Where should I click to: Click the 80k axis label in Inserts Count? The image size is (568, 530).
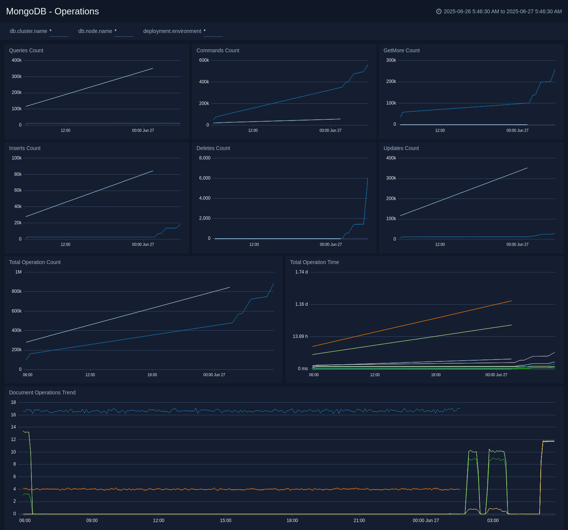(x=18, y=174)
